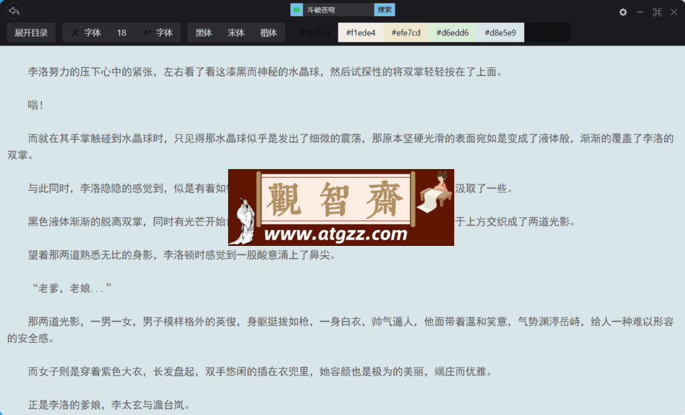Click the paragraph starting 望着那两道熟悉无比的身影
The image size is (685, 415).
point(182,255)
